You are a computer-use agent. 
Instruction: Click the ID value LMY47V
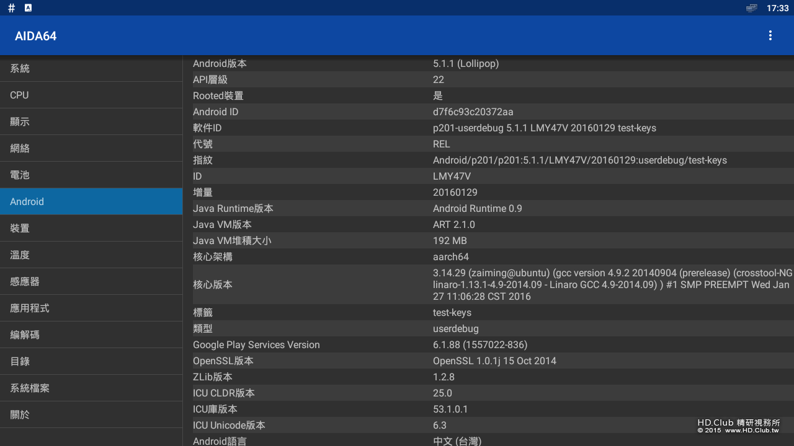click(452, 176)
